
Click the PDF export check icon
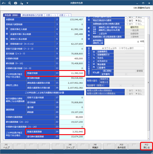tap(21, 3)
